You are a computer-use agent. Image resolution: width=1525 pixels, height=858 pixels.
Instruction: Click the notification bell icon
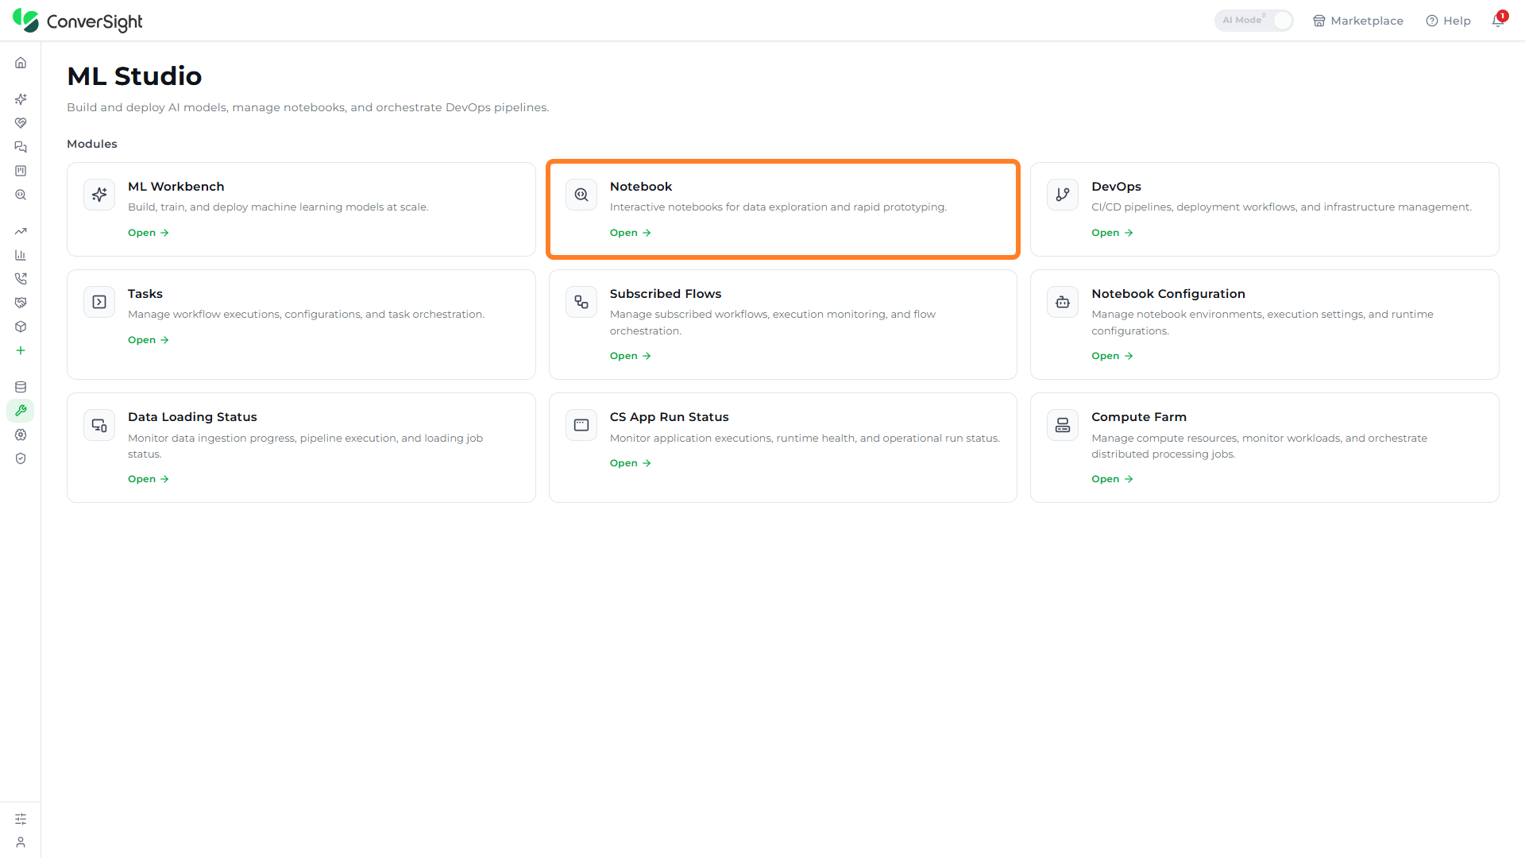tap(1498, 21)
